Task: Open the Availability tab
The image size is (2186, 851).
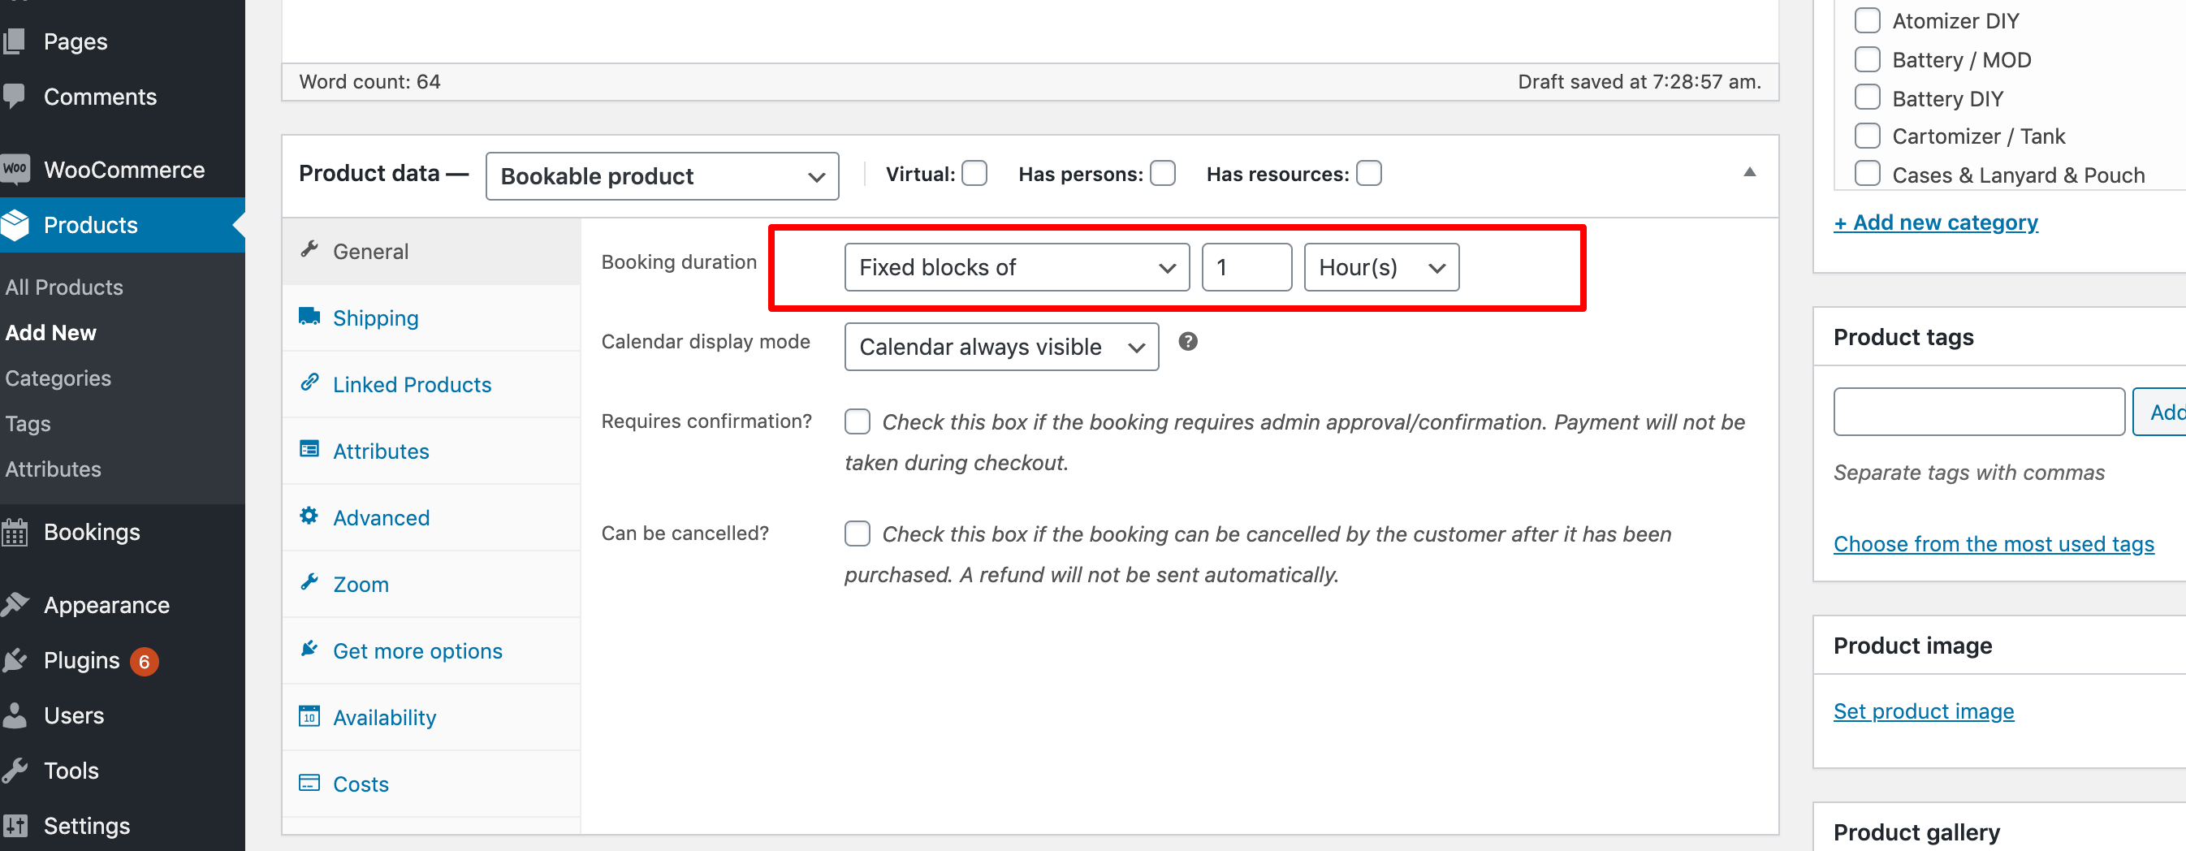Action: [x=431, y=718]
